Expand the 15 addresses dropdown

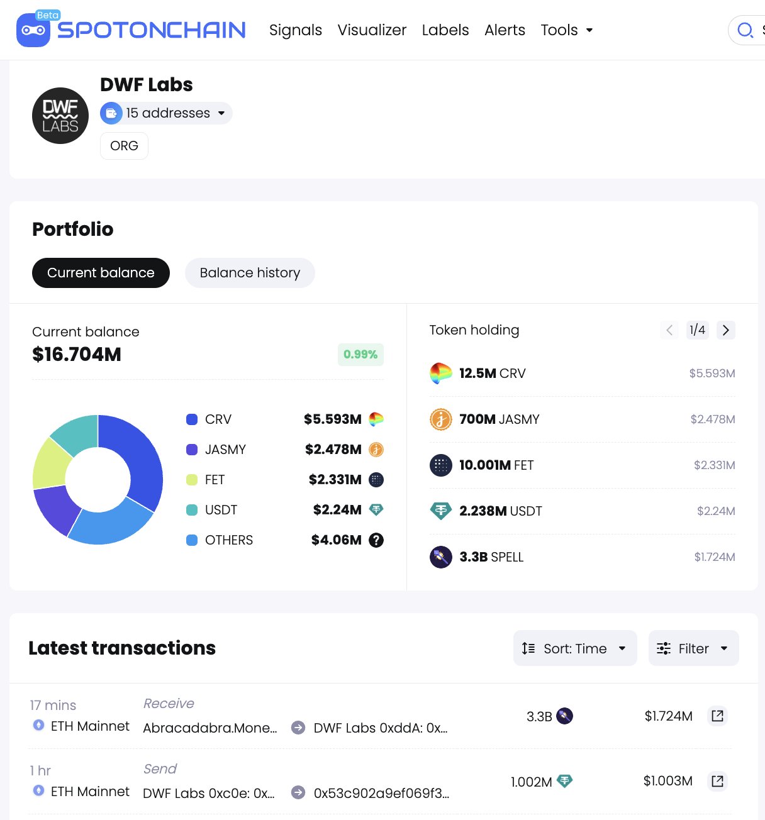click(167, 113)
